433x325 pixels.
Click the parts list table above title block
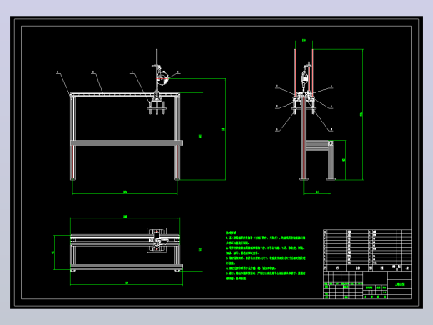click(x=367, y=250)
